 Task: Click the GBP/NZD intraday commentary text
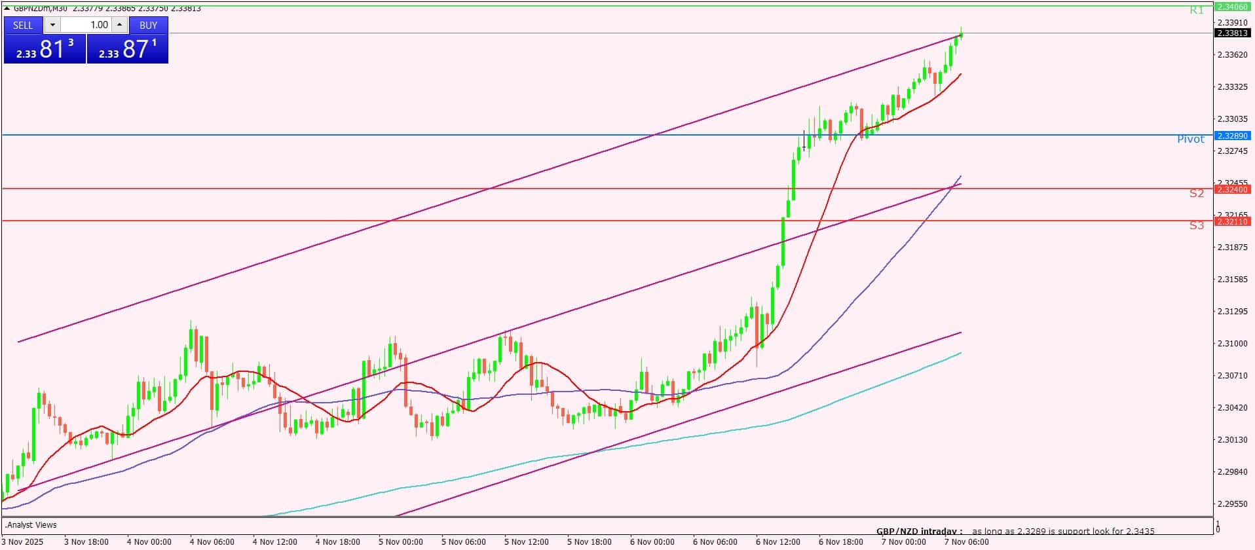pos(1015,532)
